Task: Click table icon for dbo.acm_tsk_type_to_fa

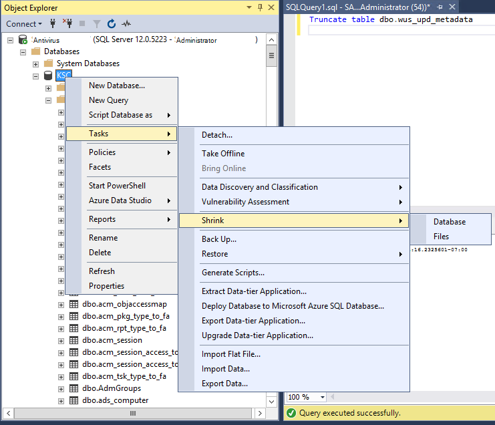Action: [73, 376]
